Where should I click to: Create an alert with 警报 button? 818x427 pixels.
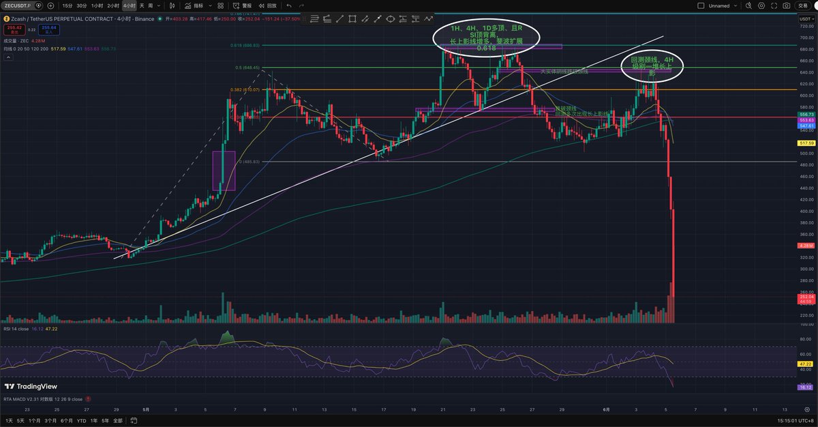pyautogui.click(x=243, y=5)
